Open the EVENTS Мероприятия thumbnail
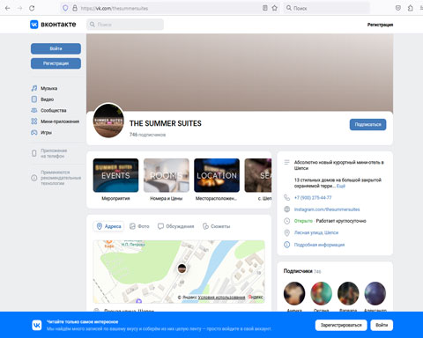 [115, 175]
